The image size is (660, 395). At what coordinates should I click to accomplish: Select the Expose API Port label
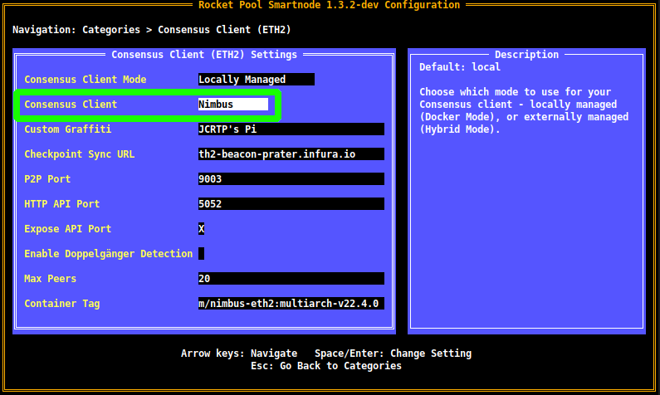tap(67, 229)
